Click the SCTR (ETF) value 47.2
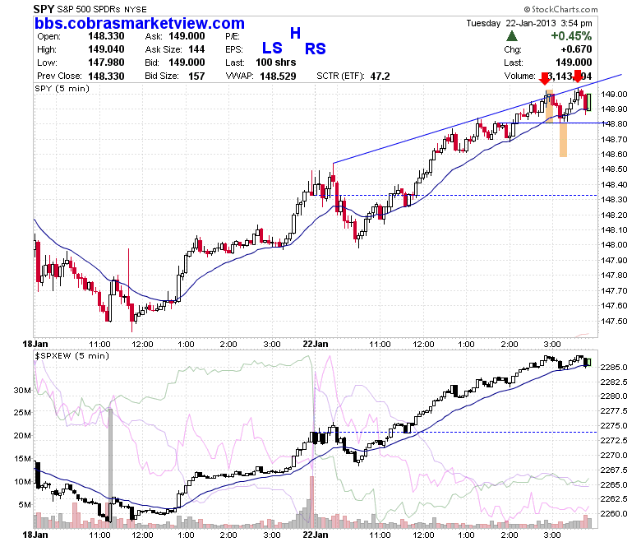This screenshot has width=641, height=542. tap(380, 76)
